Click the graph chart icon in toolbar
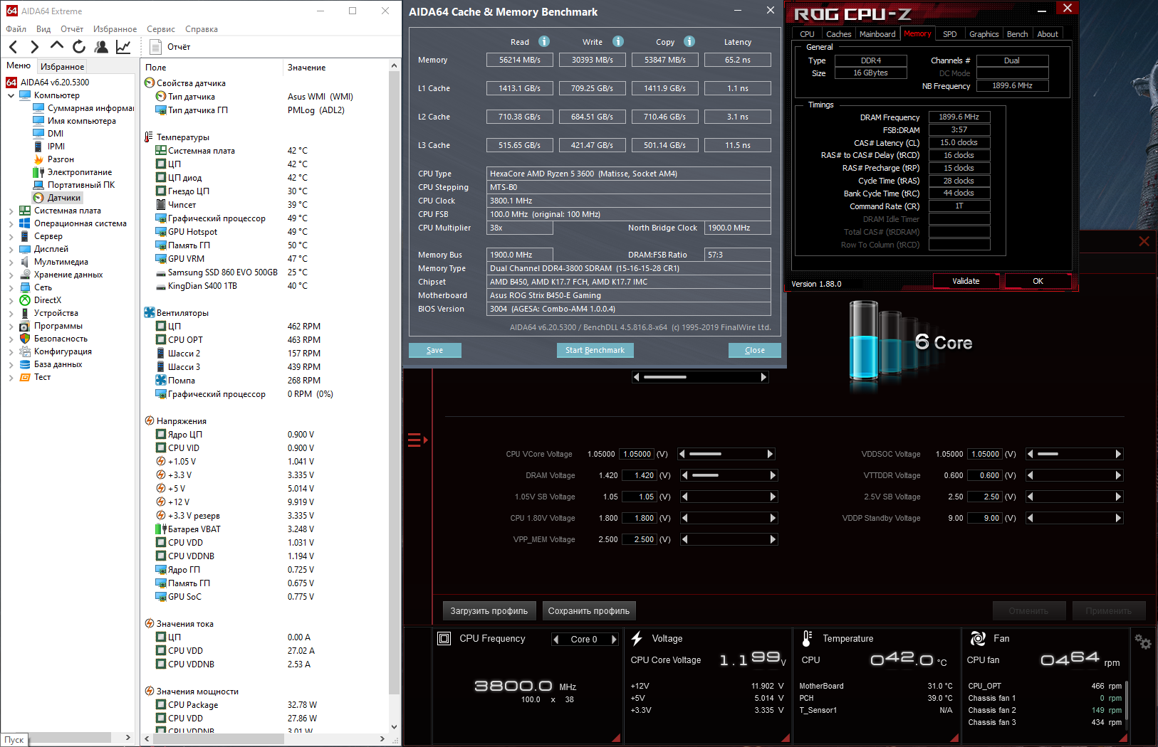This screenshot has width=1158, height=747. [x=123, y=47]
